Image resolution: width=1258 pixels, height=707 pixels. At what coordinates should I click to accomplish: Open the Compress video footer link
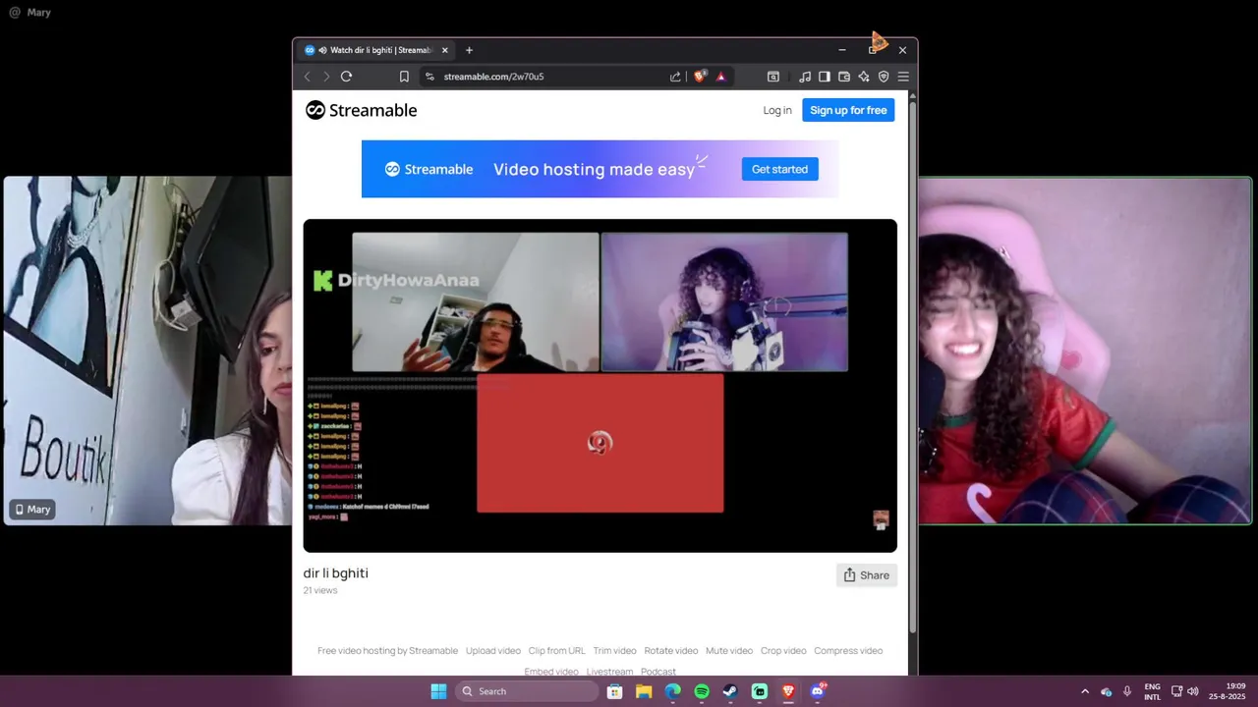848,651
